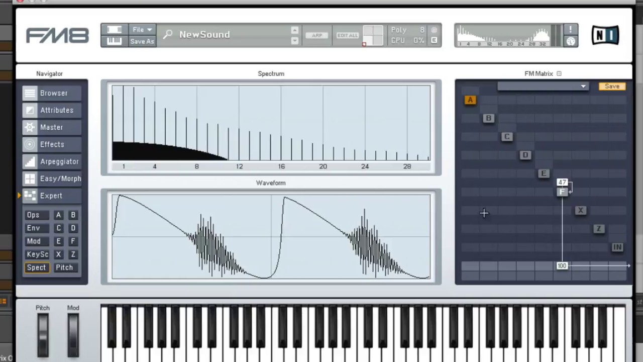Click the NI logo in the header
Viewport: 643px width, 362px height.
(605, 35)
